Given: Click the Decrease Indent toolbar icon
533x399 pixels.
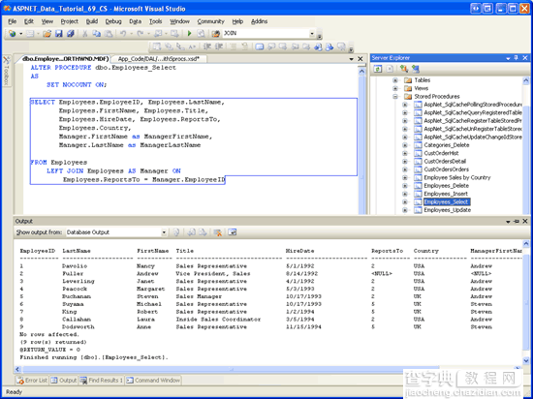Looking at the screenshot, I should pos(207,46).
